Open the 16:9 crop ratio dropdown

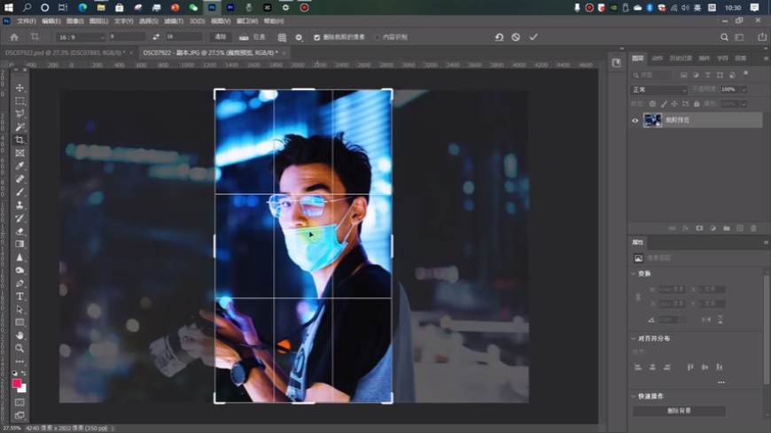click(81, 37)
